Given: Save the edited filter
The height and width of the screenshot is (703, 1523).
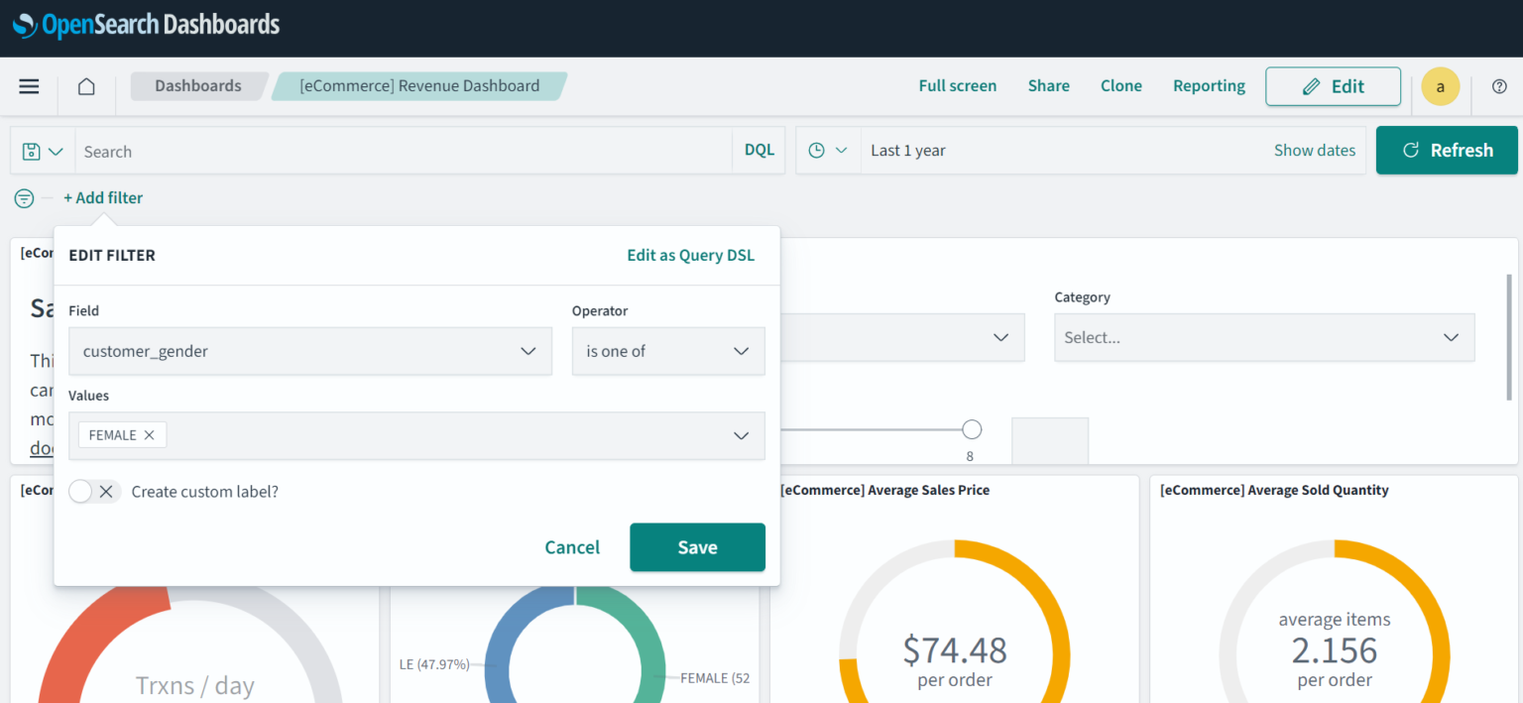Looking at the screenshot, I should tap(697, 547).
